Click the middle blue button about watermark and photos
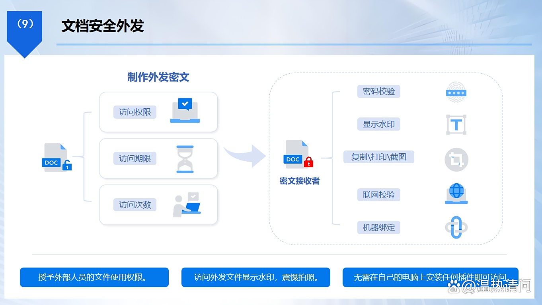The width and height of the screenshot is (542, 305). (x=256, y=277)
